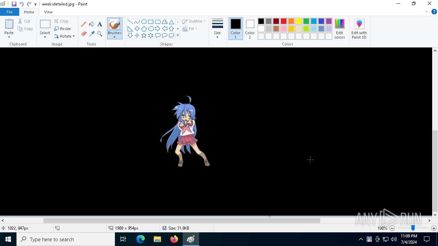Click the Cut button
The width and height of the screenshot is (438, 246).
tap(24, 21)
